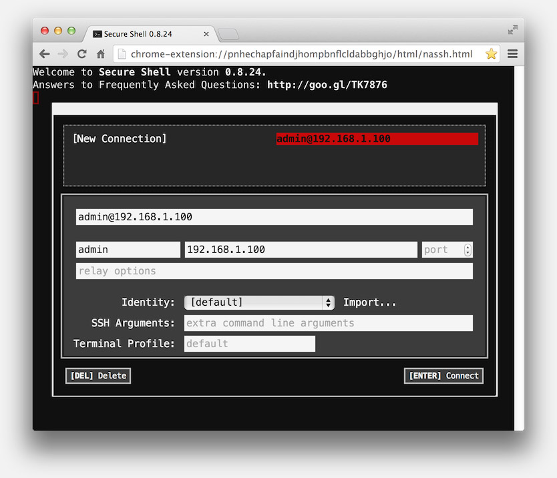Image resolution: width=557 pixels, height=478 pixels.
Task: Edit the admin@192.168.1.100 destination field
Action: (x=274, y=217)
